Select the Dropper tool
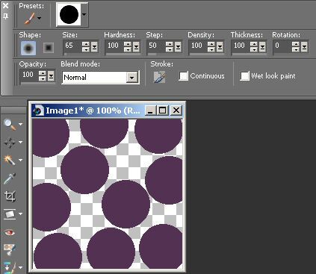Viewport: 316px width, 274px height. (x=10, y=178)
